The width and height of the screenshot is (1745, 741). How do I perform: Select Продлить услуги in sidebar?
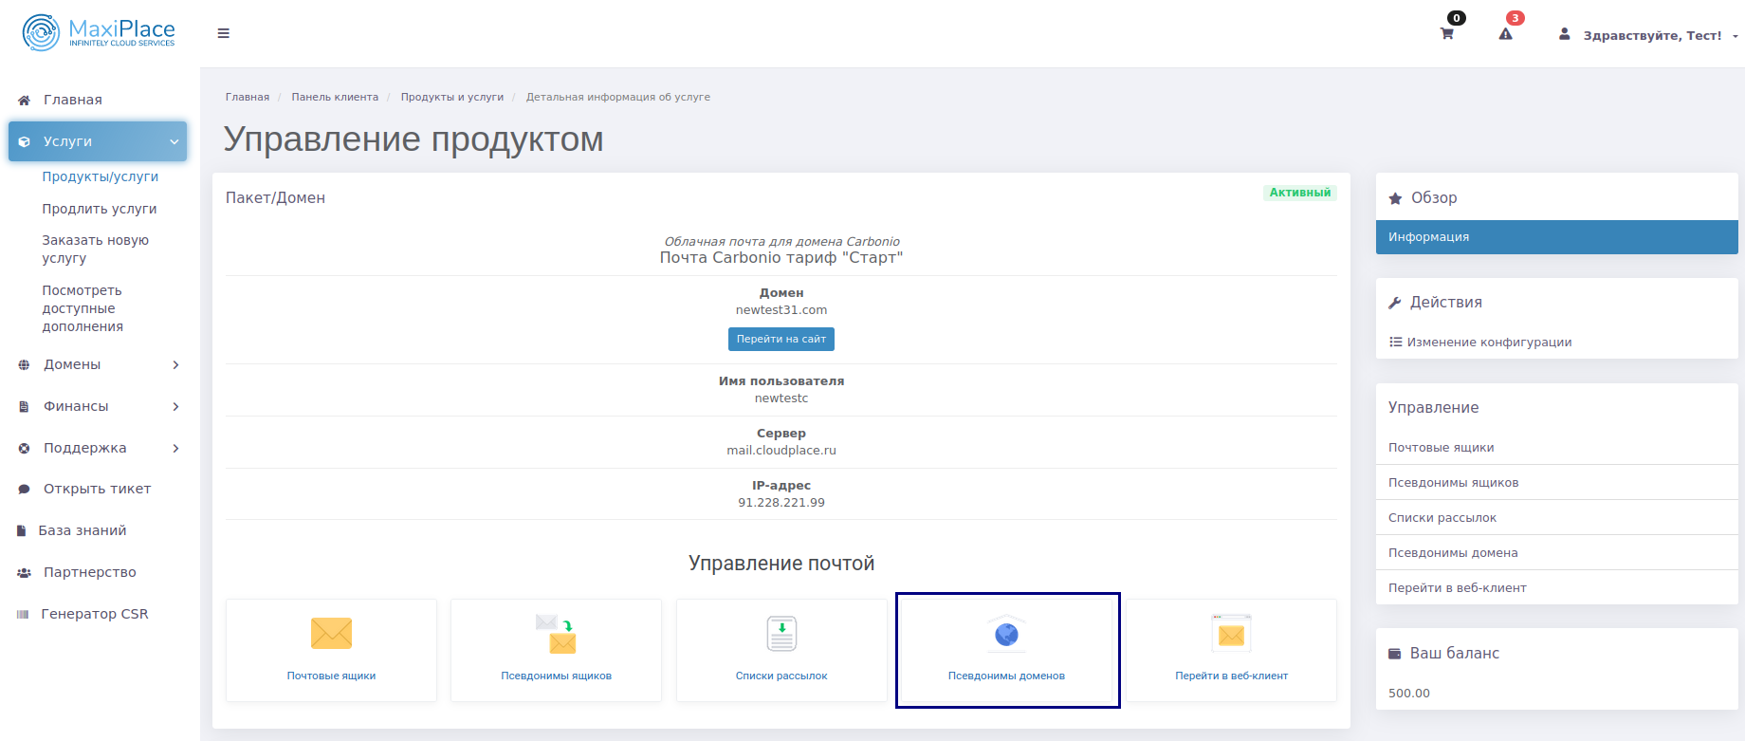coord(100,209)
